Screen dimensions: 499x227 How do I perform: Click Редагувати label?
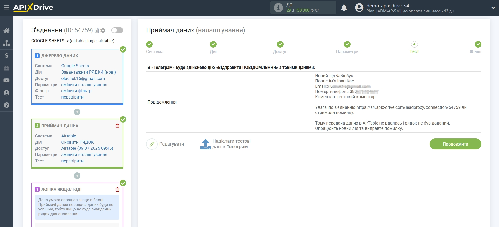coord(172,144)
